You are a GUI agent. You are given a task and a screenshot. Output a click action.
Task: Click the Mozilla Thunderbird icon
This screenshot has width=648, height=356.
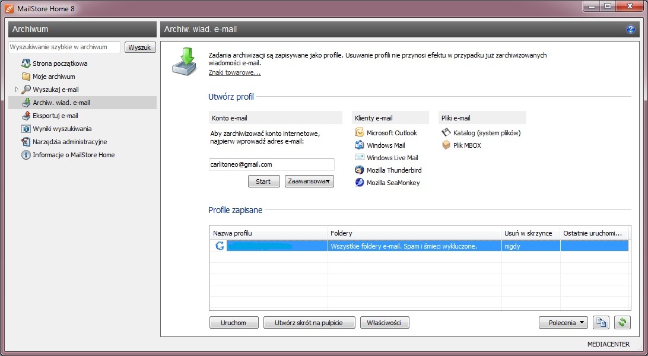(x=360, y=170)
